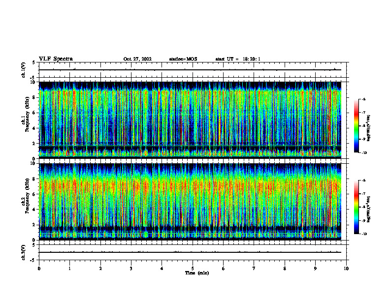Click the 'station=MOS' label
The height and width of the screenshot is (301, 390).
tap(183, 59)
